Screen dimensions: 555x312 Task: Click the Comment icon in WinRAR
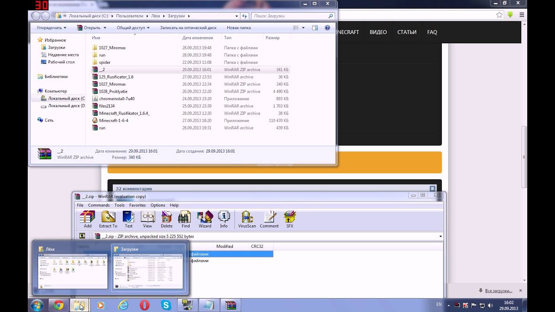(269, 219)
